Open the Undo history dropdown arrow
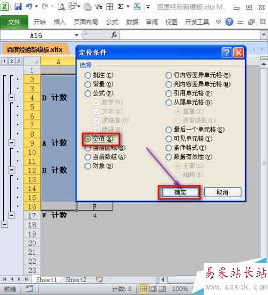This screenshot has height=295, width=268. pyautogui.click(x=36, y=6)
